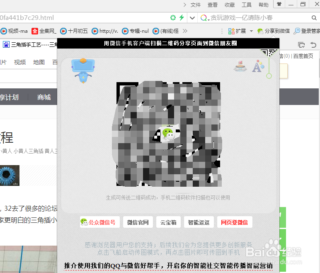This screenshot has height=273, width=320.
Task: Open the 收藏 menu
Action: (230, 5)
